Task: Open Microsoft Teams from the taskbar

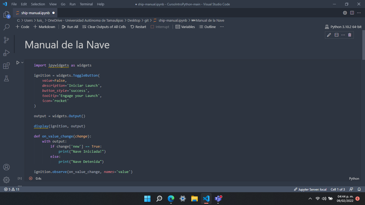Action: (218, 199)
